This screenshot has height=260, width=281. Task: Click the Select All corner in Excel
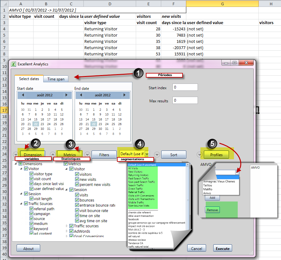pos(4,4)
